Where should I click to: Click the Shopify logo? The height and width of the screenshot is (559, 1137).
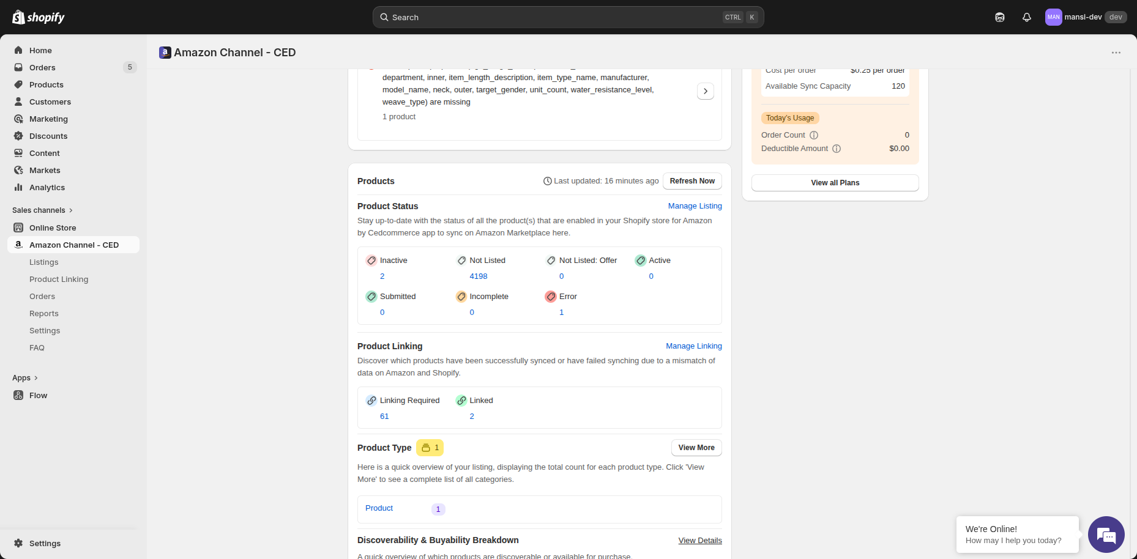[x=39, y=17]
